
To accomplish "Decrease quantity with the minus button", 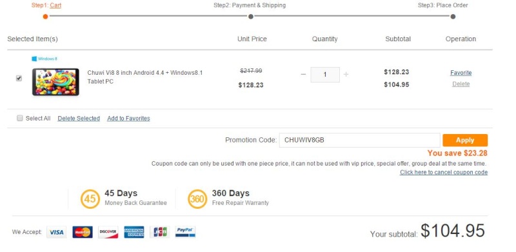I will click(x=303, y=74).
